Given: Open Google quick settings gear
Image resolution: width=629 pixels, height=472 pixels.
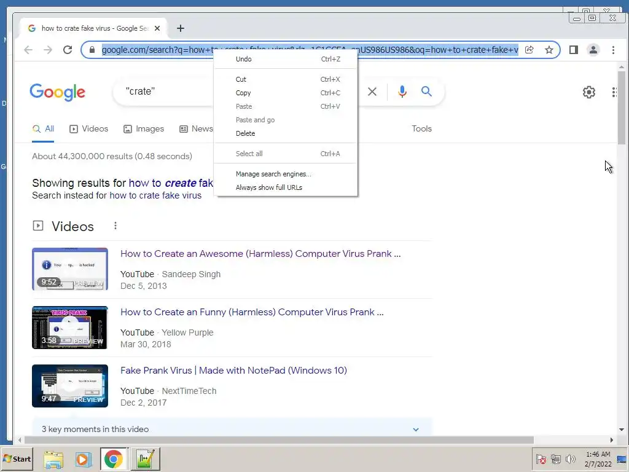Looking at the screenshot, I should tap(588, 92).
